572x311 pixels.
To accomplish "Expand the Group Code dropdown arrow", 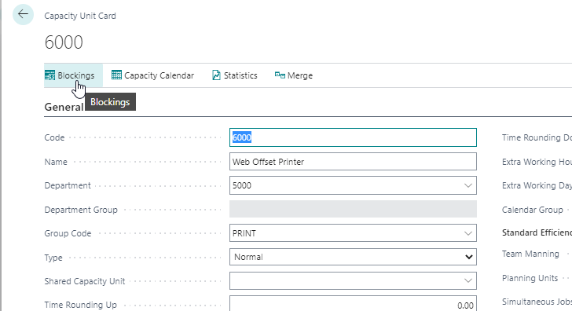I will [468, 233].
